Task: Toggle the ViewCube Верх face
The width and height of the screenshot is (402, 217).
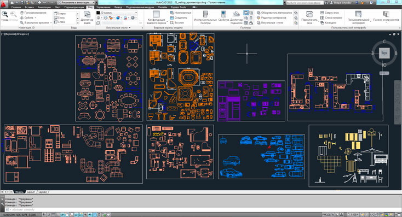Action: click(384, 53)
